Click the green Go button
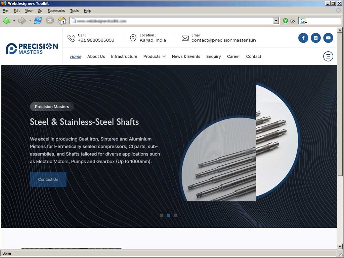 289,21
